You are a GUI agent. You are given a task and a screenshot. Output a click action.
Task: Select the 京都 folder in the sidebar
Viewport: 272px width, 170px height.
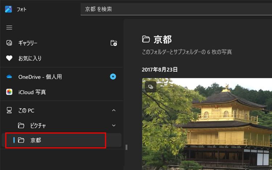36,140
